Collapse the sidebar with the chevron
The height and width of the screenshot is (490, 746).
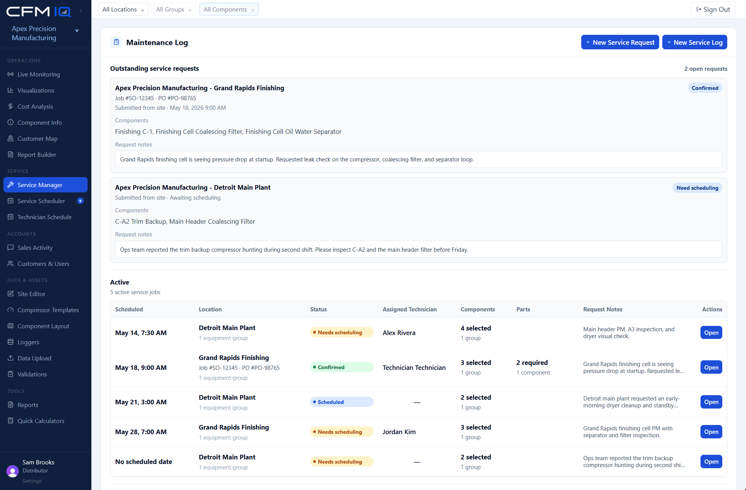[x=81, y=11]
